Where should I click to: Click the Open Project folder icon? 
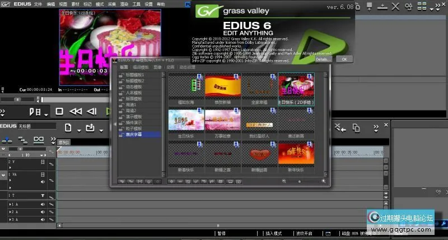coord(90,128)
